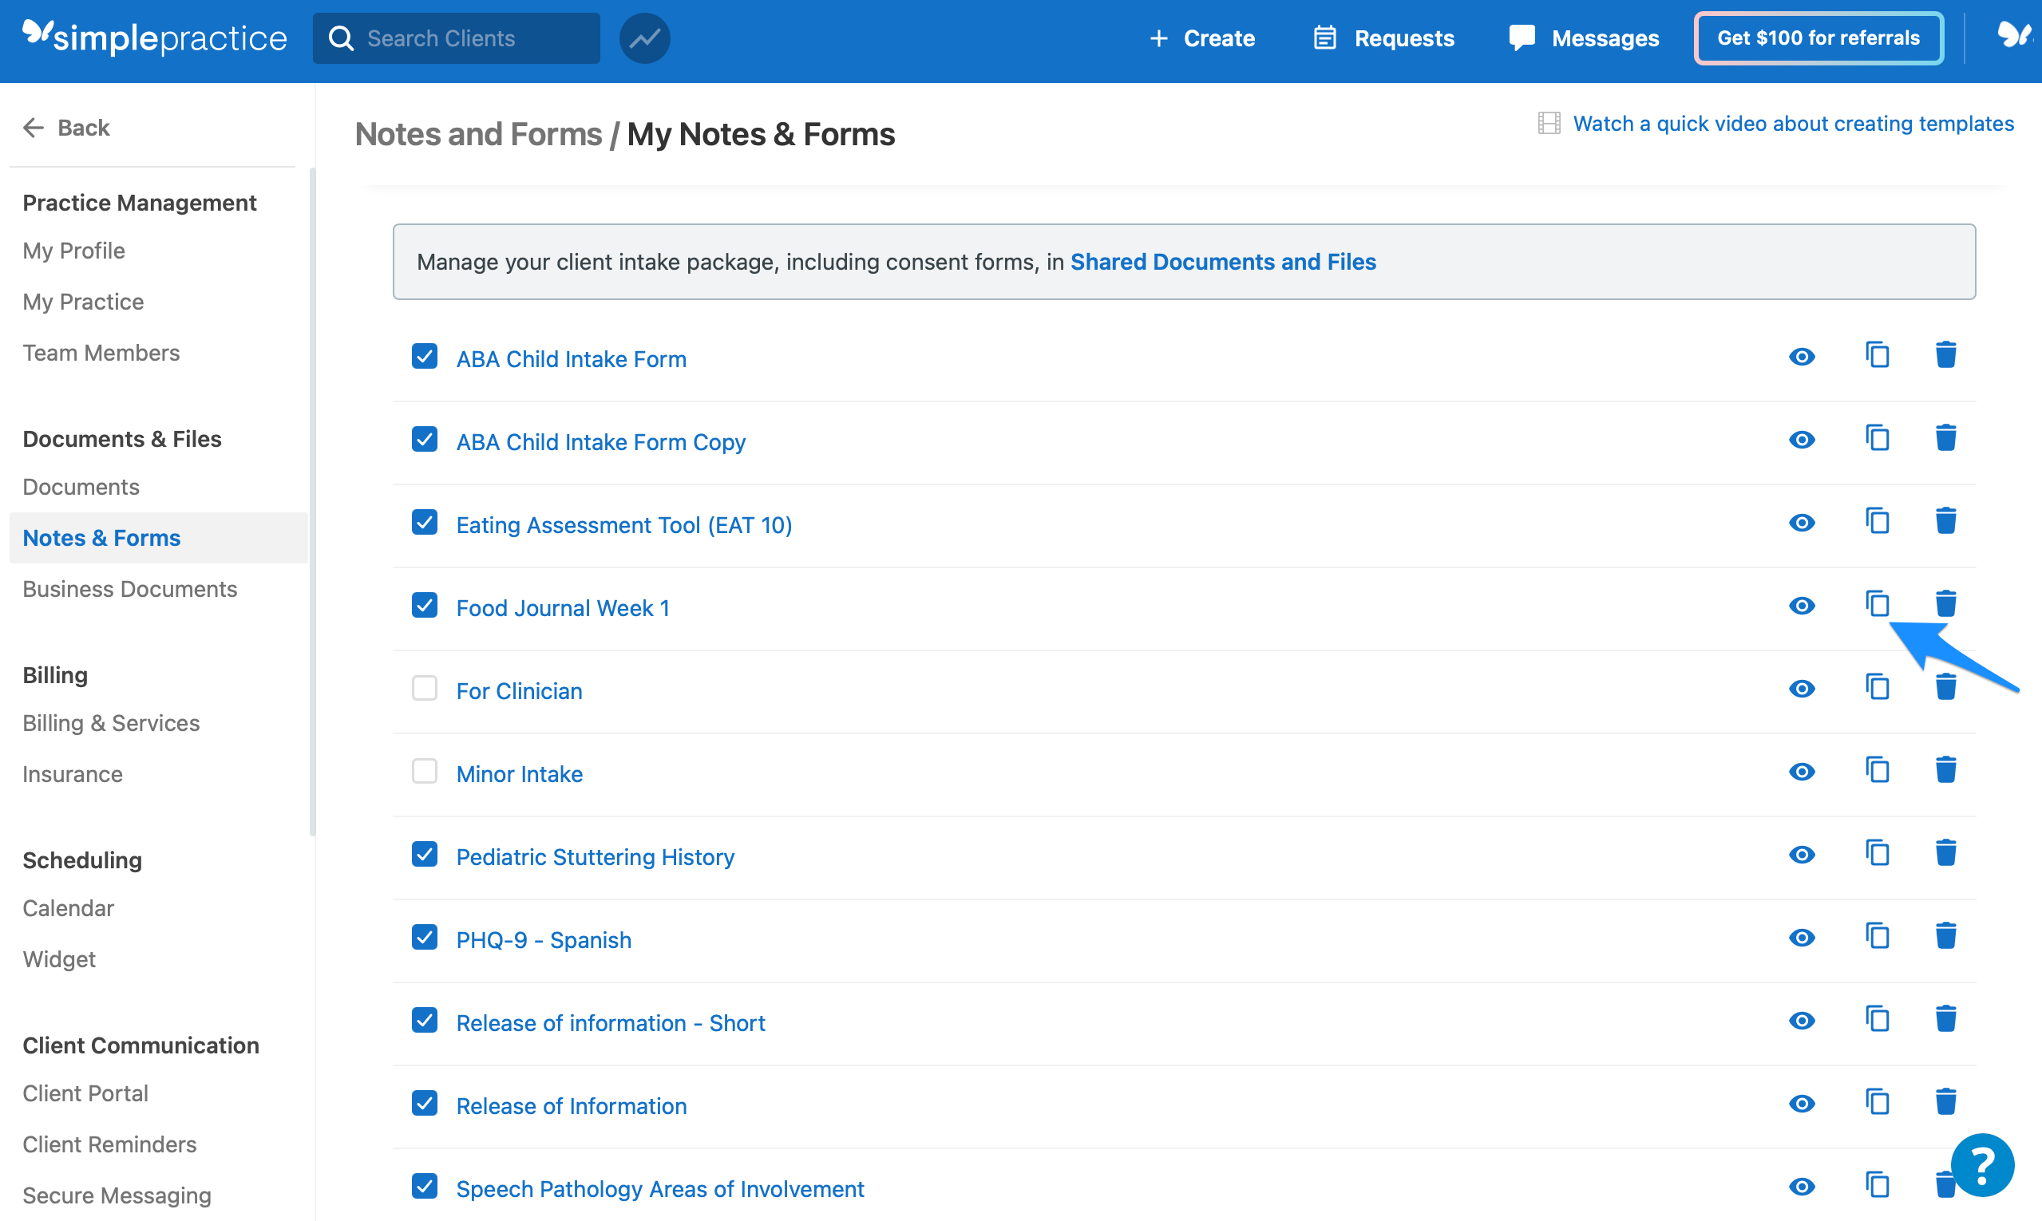Duplicate Release of Information form
This screenshot has height=1221, width=2042.
[x=1877, y=1104]
